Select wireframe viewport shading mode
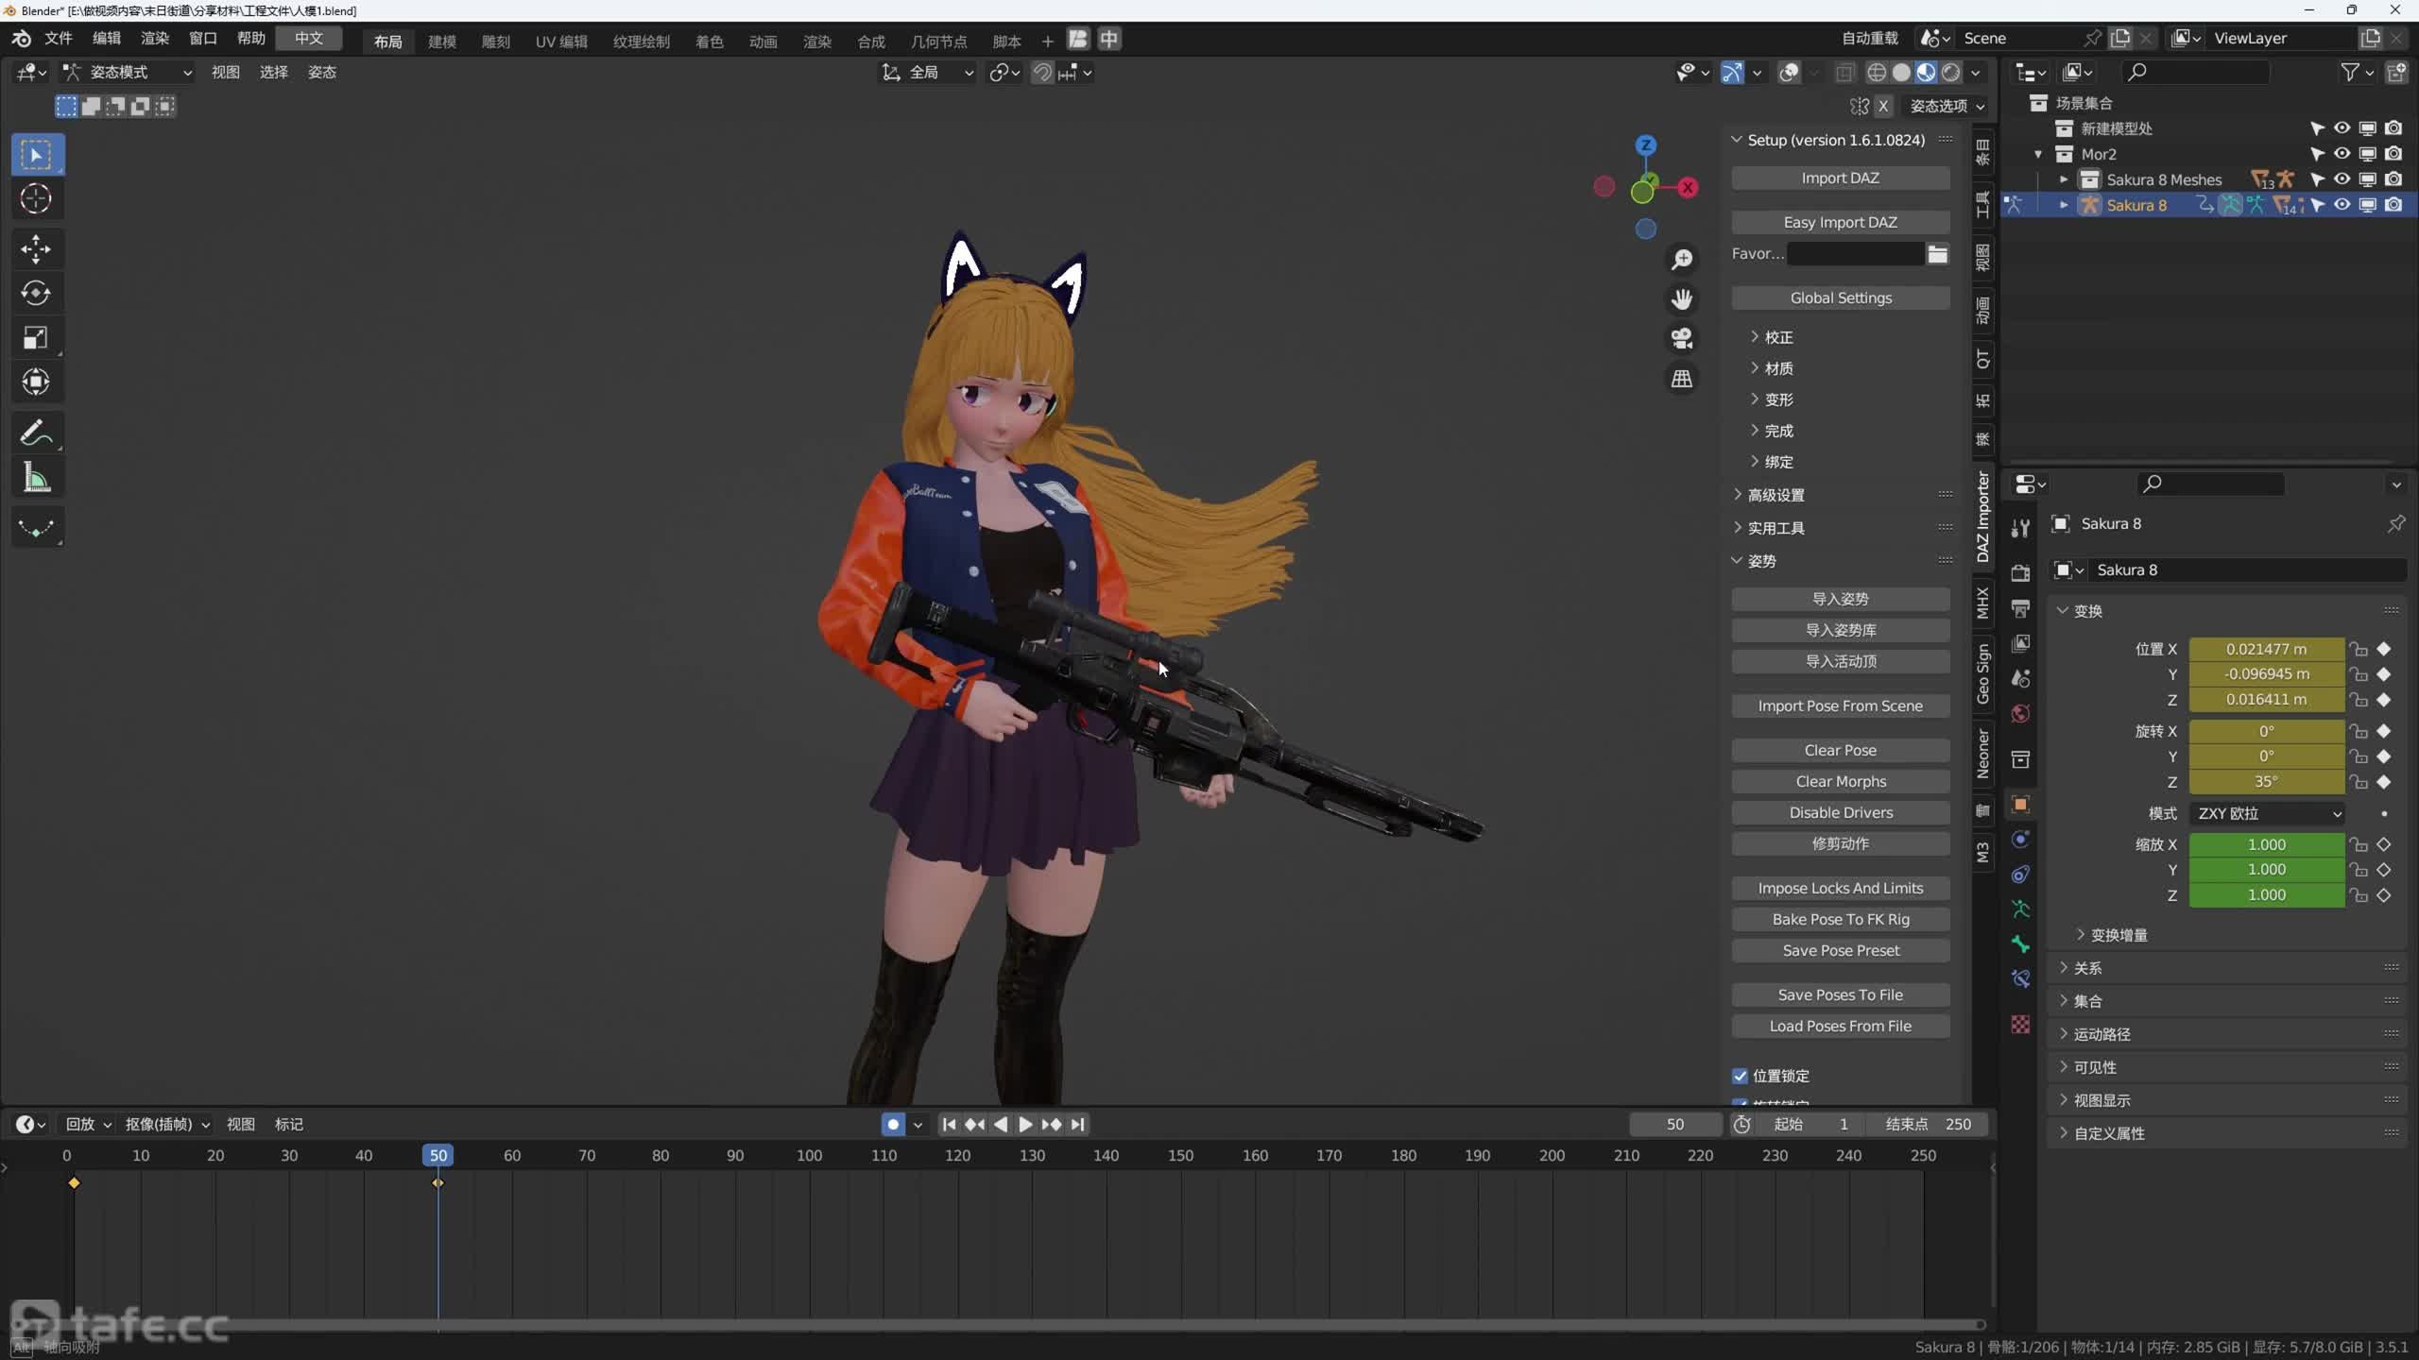The width and height of the screenshot is (2419, 1360). (1877, 73)
